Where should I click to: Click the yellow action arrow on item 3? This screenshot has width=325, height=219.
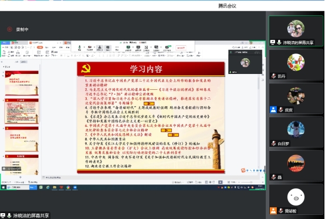click(149, 103)
